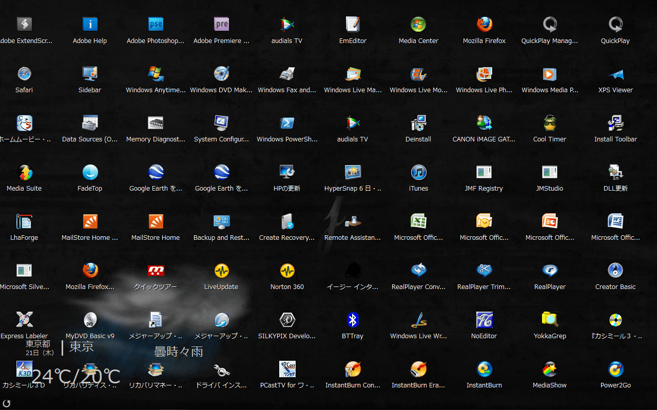Select the Windows Fax and Scan icon
Screen dimensions: 657x410
tap(287, 73)
